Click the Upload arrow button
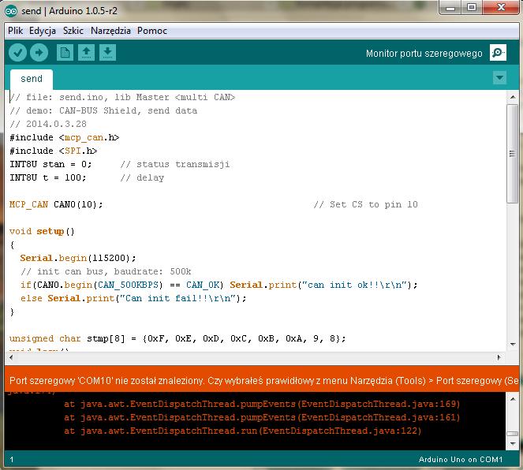523x470 pixels. tap(39, 53)
